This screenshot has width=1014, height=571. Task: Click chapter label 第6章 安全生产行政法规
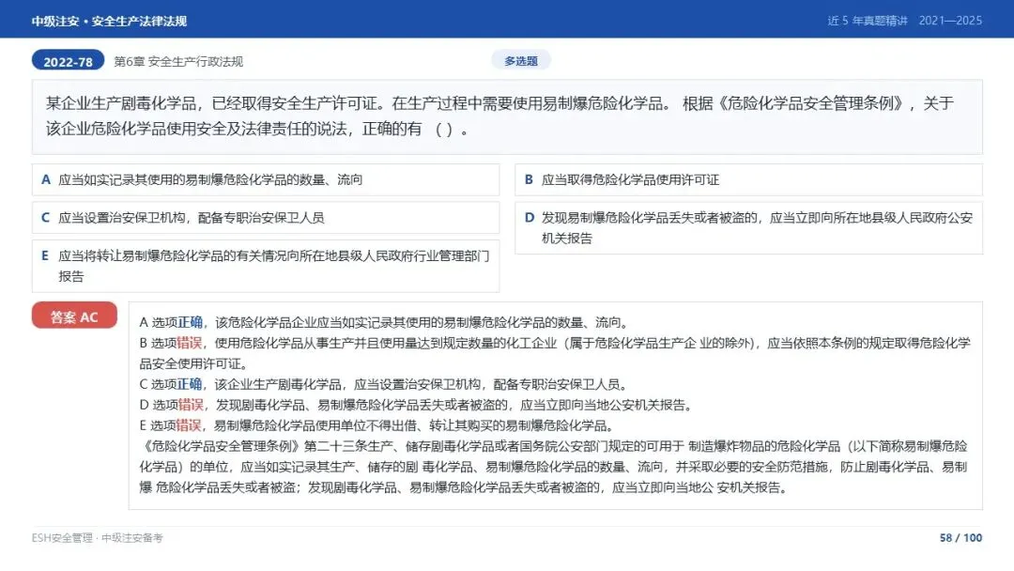178,61
